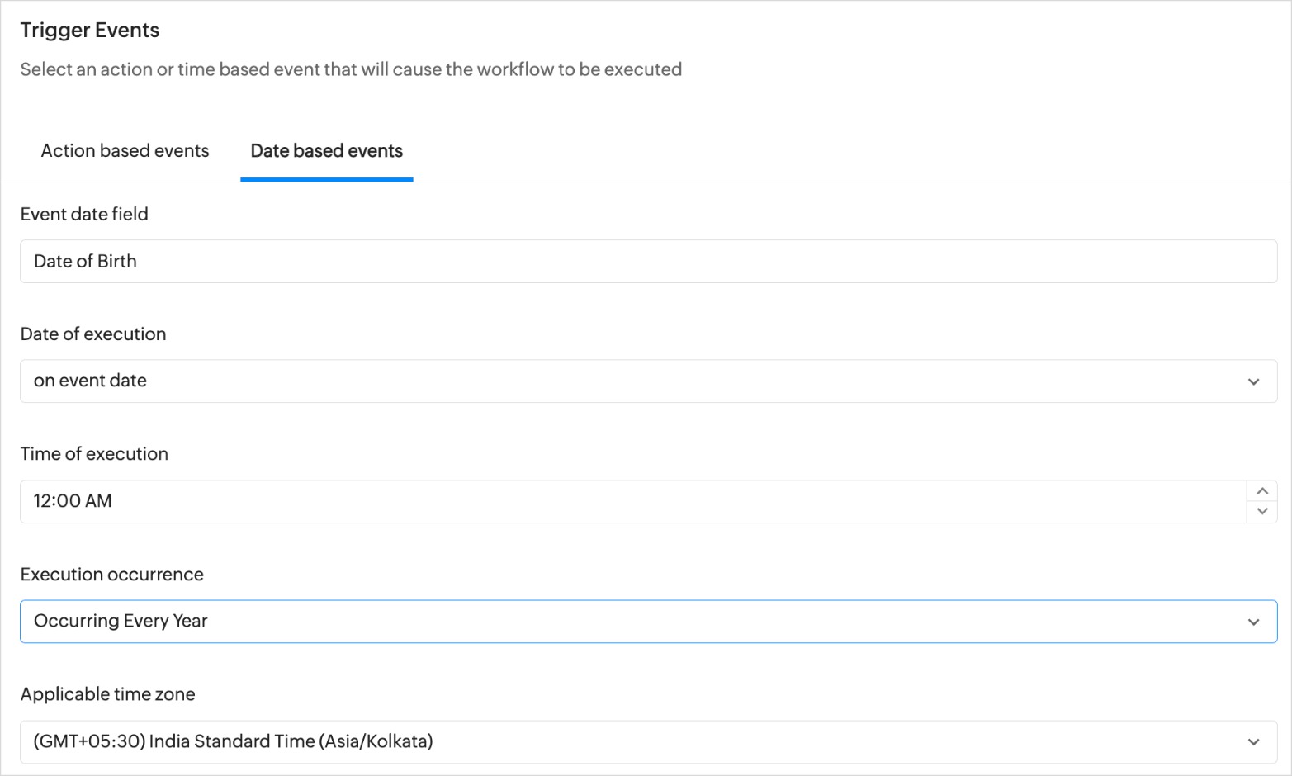Click the 'Date of Birth' value text
Image resolution: width=1292 pixels, height=776 pixels.
pos(85,262)
